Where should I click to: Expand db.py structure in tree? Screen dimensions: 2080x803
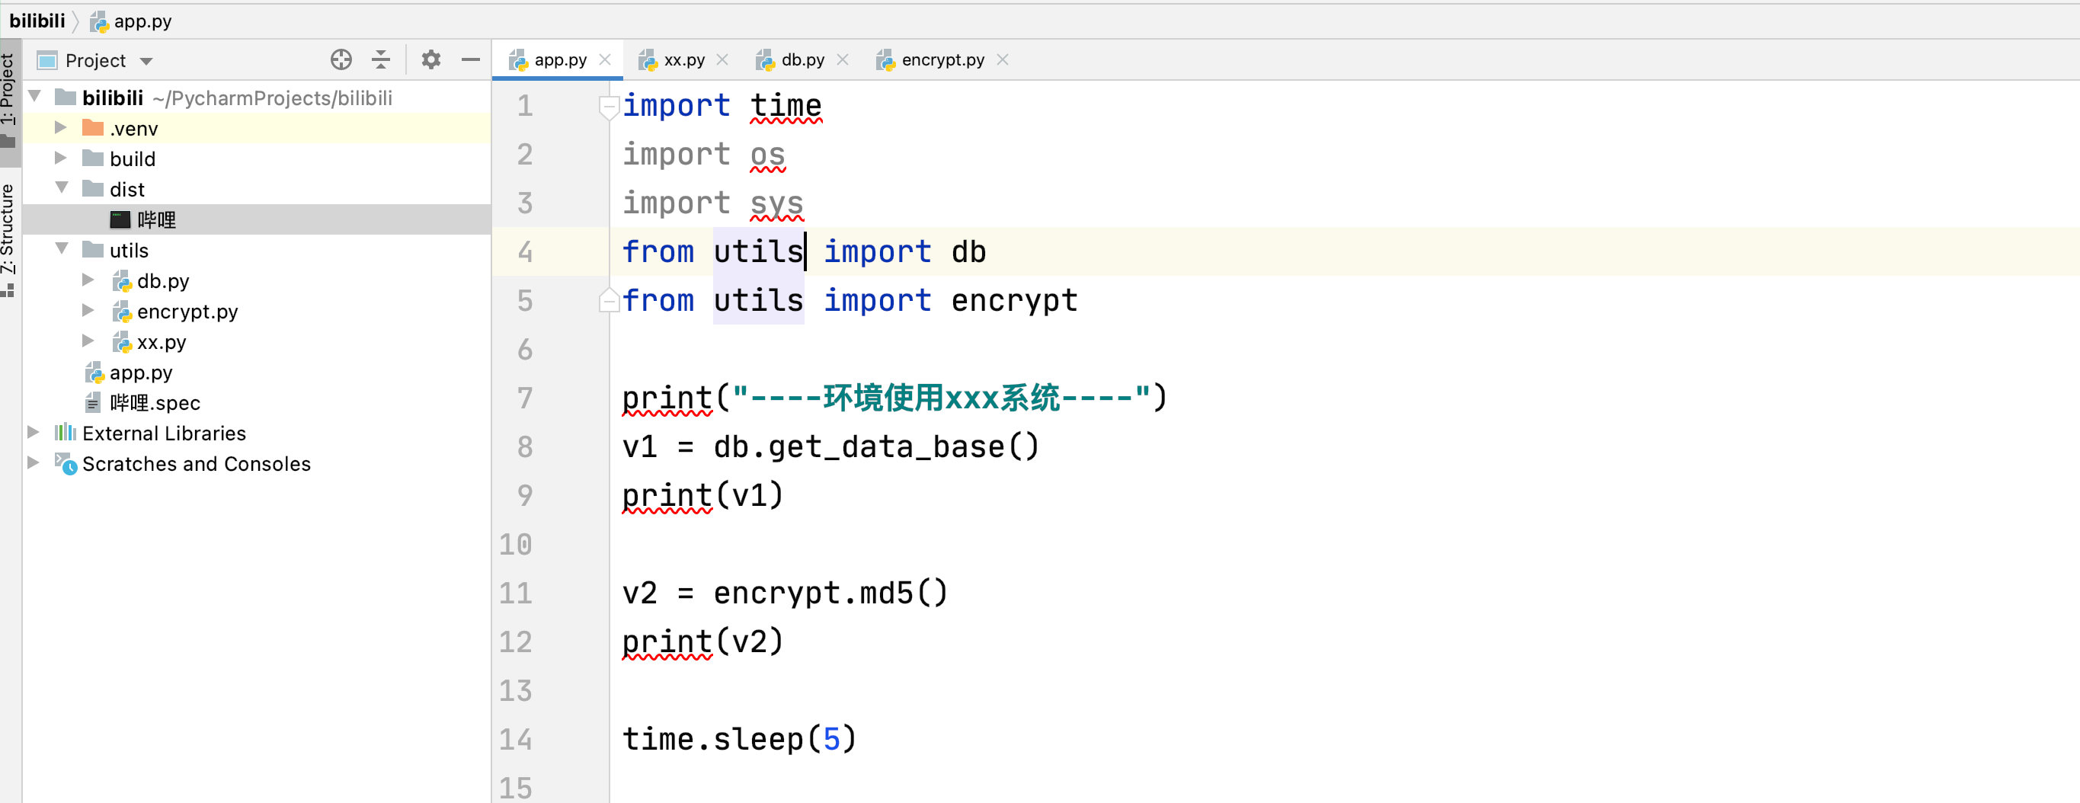point(88,280)
